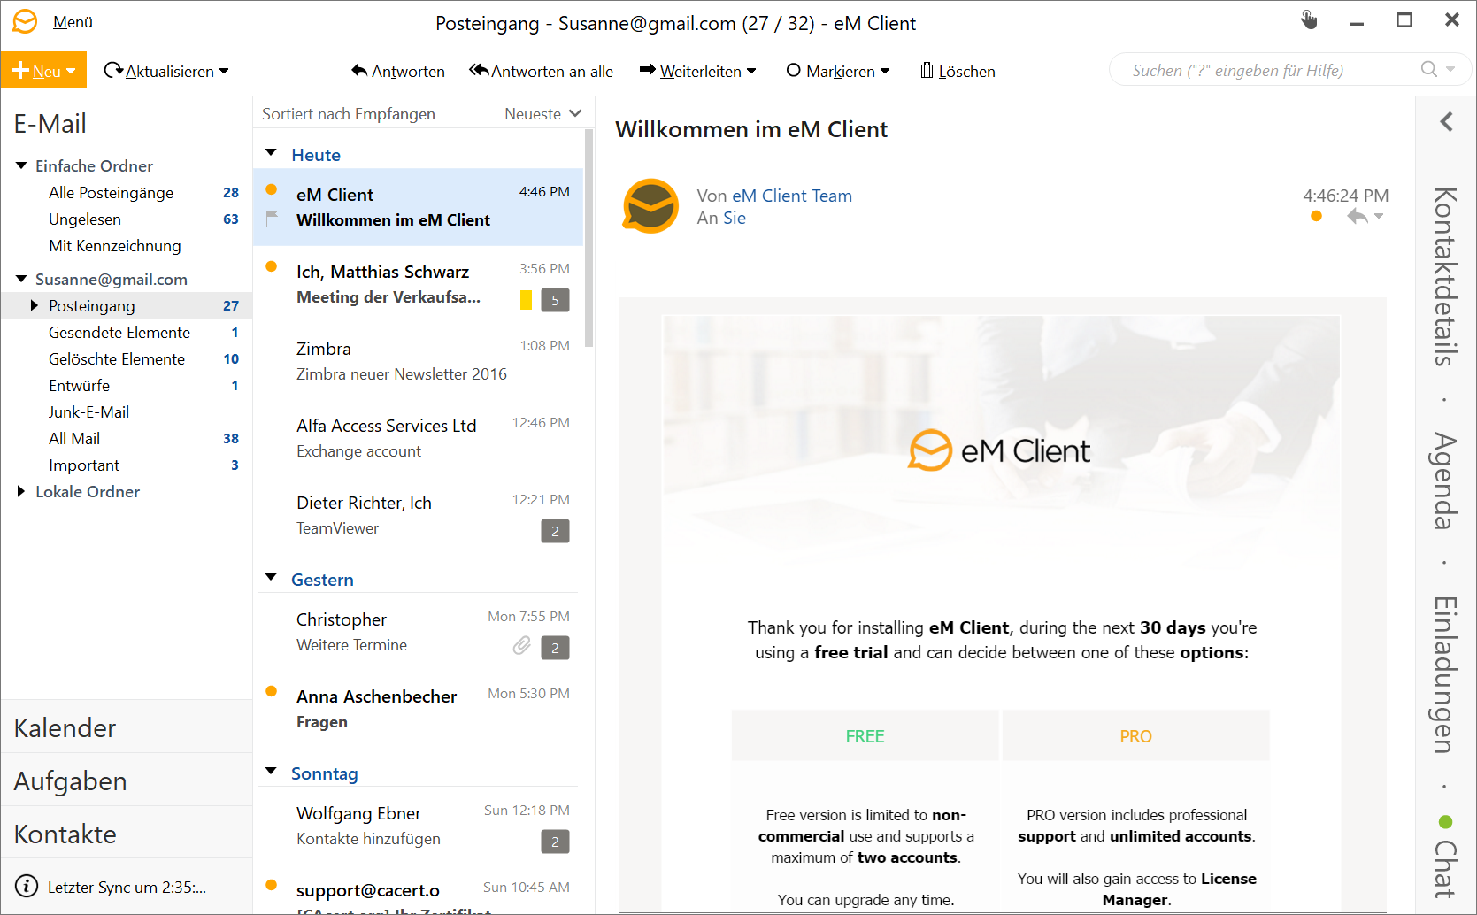The width and height of the screenshot is (1477, 915).
Task: Expand conversation count 5 on Meeting message
Action: click(x=555, y=300)
